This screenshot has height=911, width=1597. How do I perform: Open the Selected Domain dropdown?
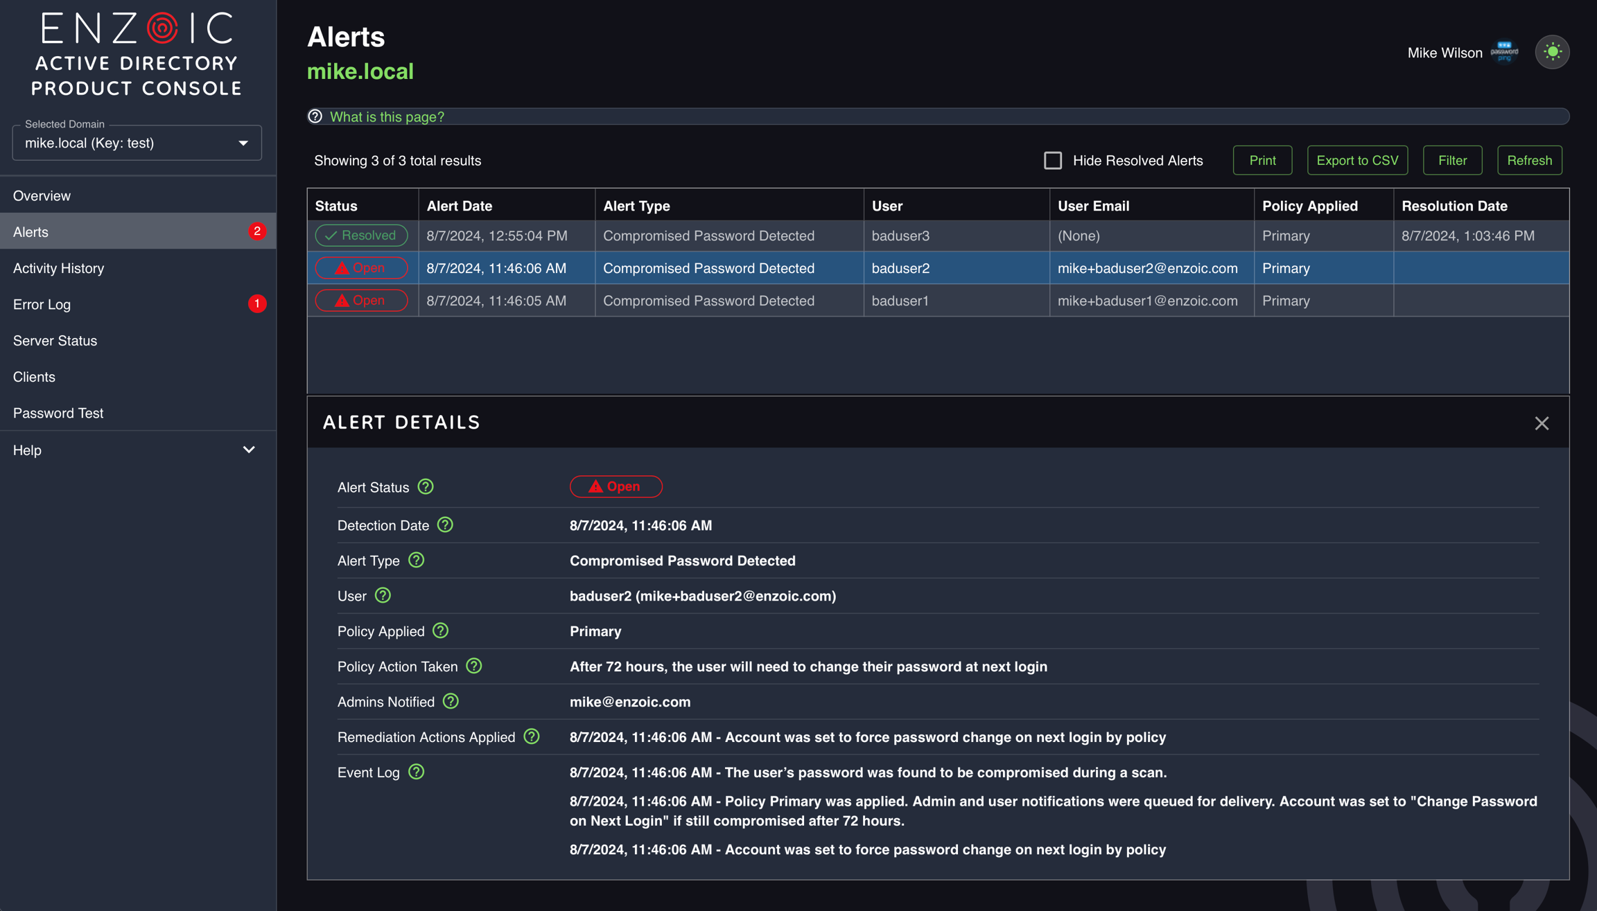[137, 143]
